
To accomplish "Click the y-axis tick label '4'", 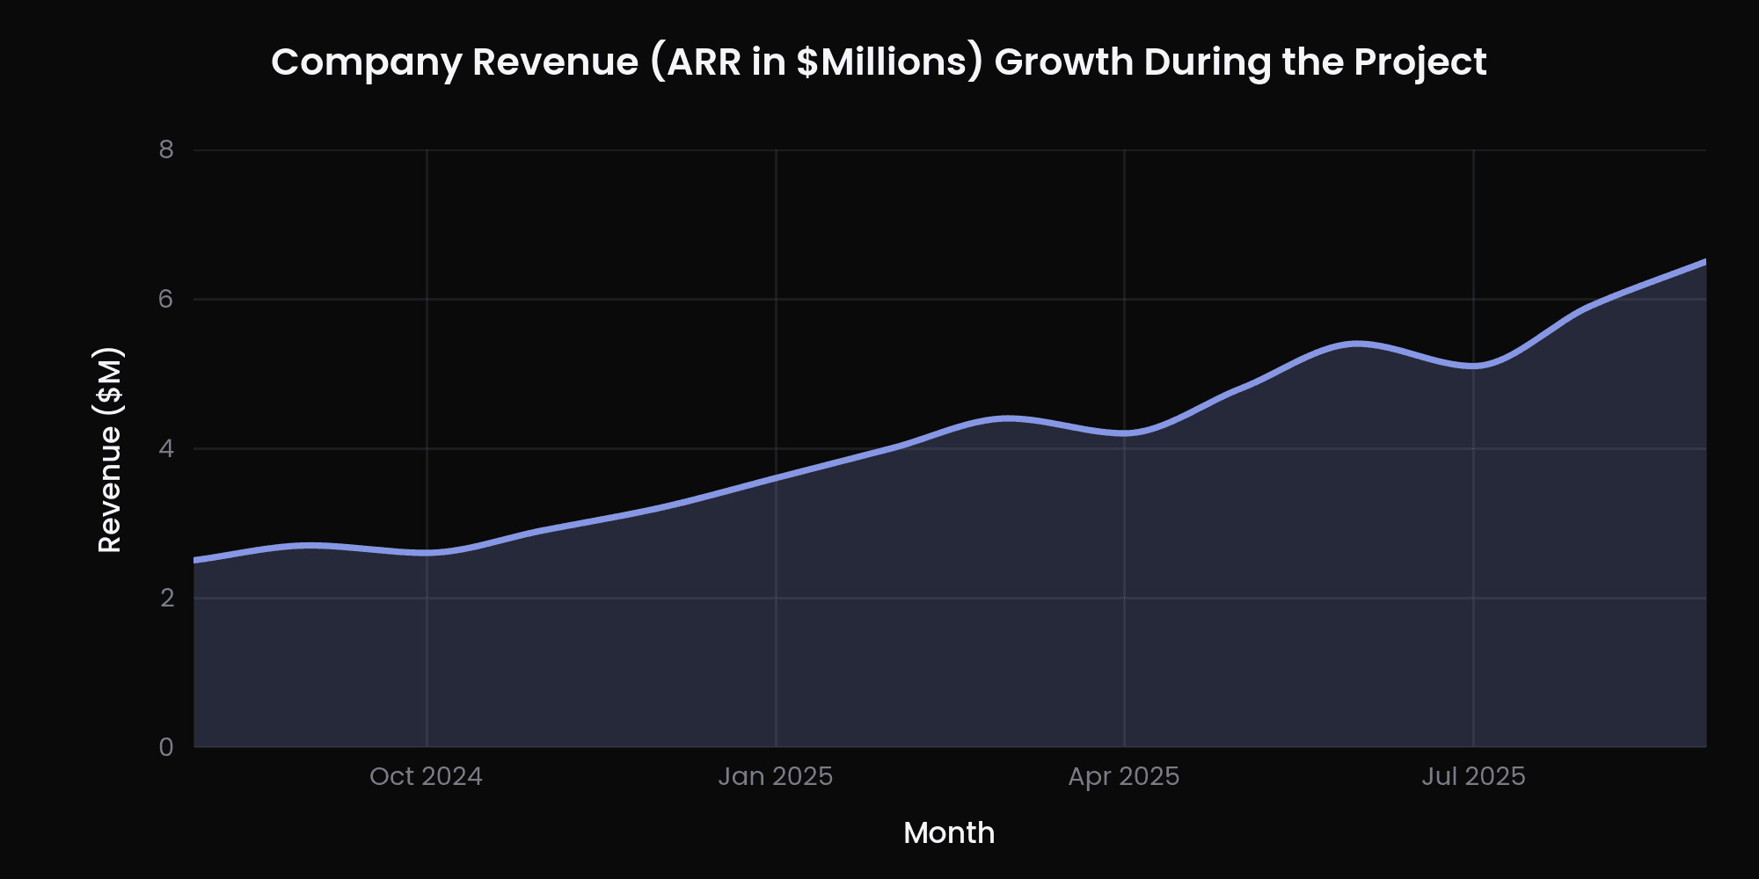I will click(166, 448).
